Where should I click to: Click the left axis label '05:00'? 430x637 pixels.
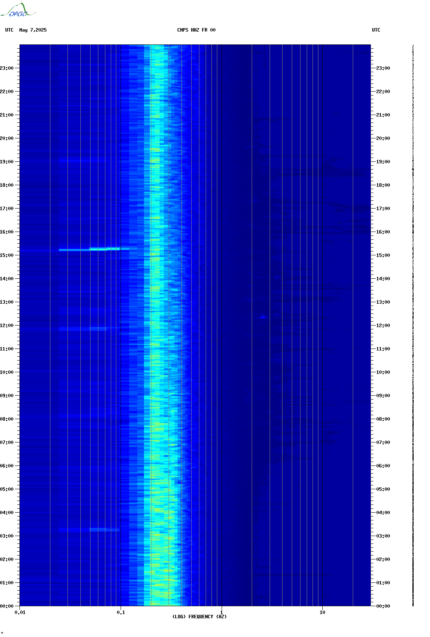7,489
